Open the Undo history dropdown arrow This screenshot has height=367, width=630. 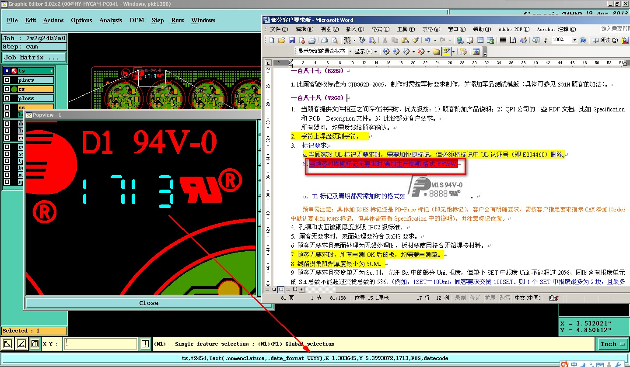coord(435,40)
